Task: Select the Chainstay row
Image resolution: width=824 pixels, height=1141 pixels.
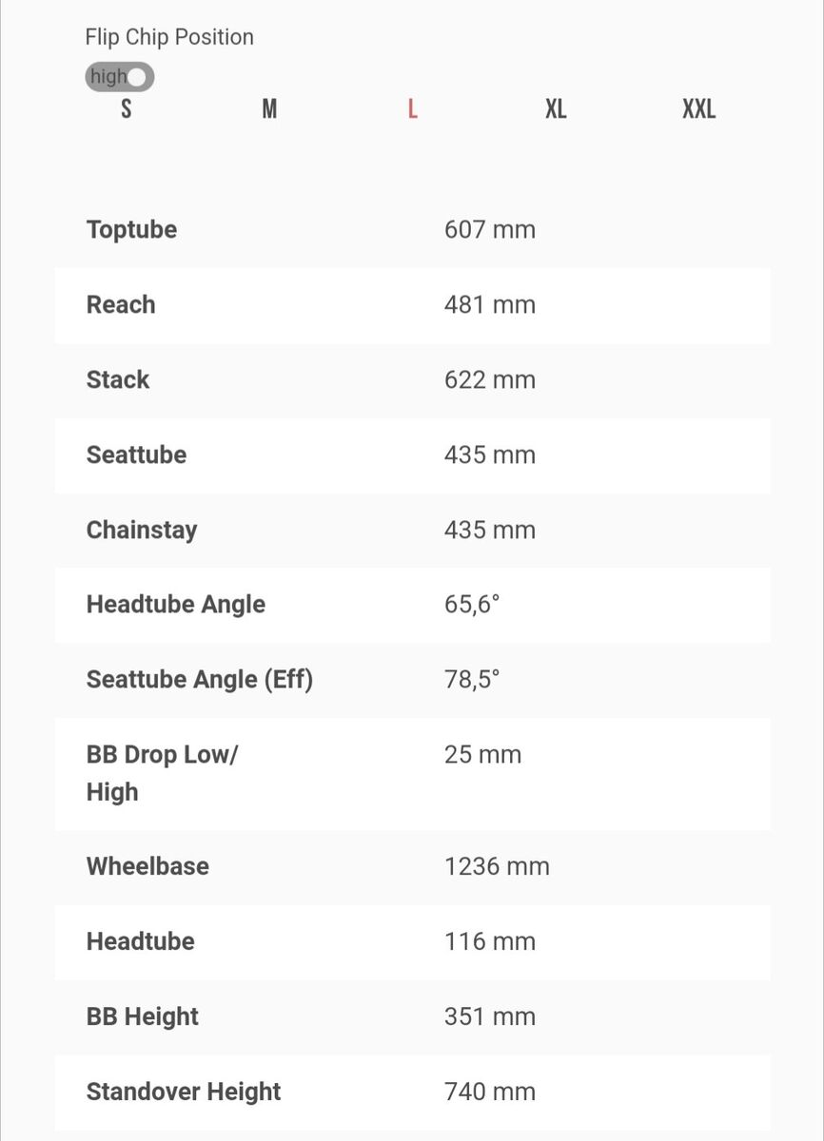Action: 142,531
